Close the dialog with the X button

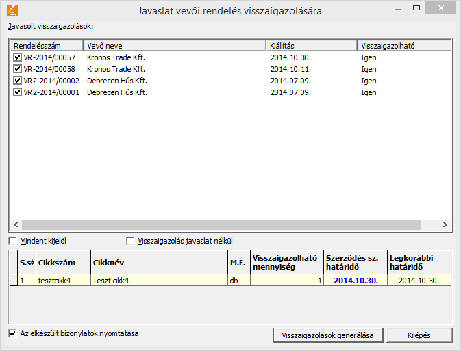click(x=440, y=8)
